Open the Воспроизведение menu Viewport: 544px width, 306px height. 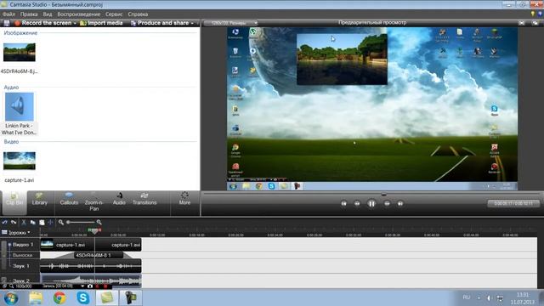click(79, 14)
